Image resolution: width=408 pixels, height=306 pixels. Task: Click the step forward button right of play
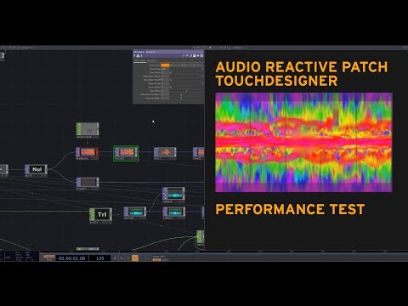tap(142, 258)
